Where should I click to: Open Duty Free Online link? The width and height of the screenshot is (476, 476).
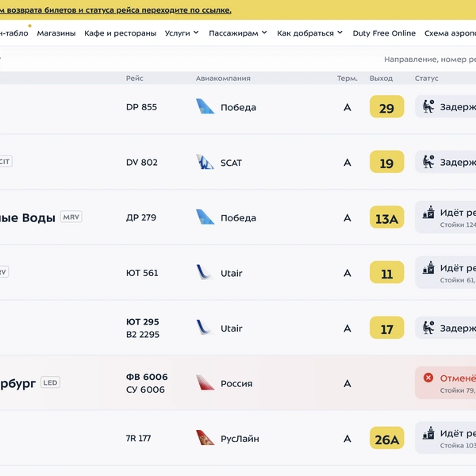pos(384,33)
